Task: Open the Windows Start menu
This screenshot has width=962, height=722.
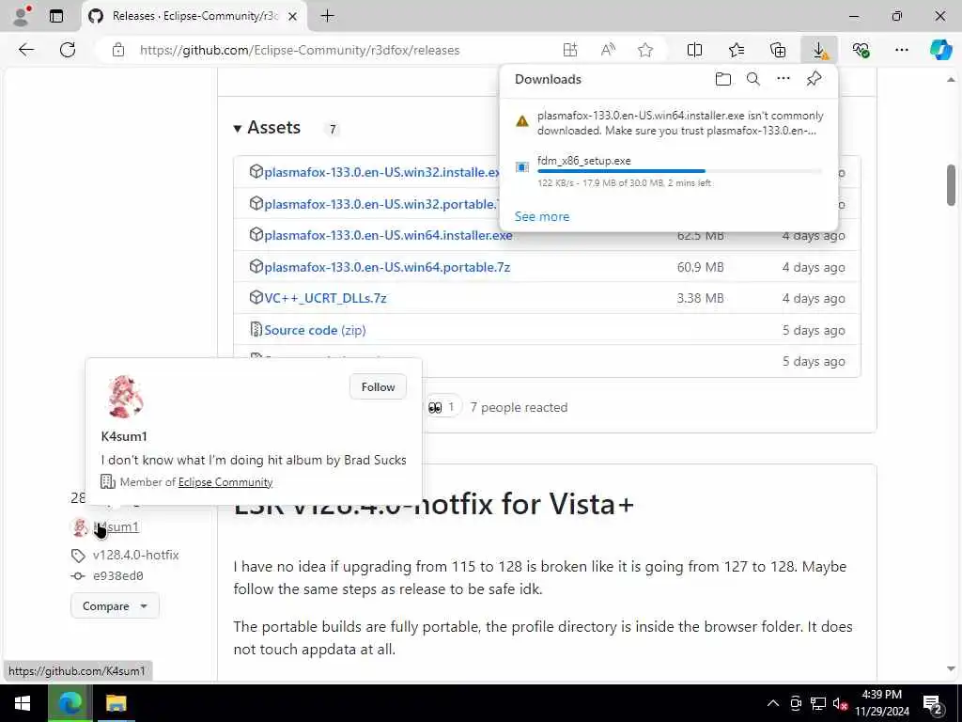Action: click(x=23, y=703)
